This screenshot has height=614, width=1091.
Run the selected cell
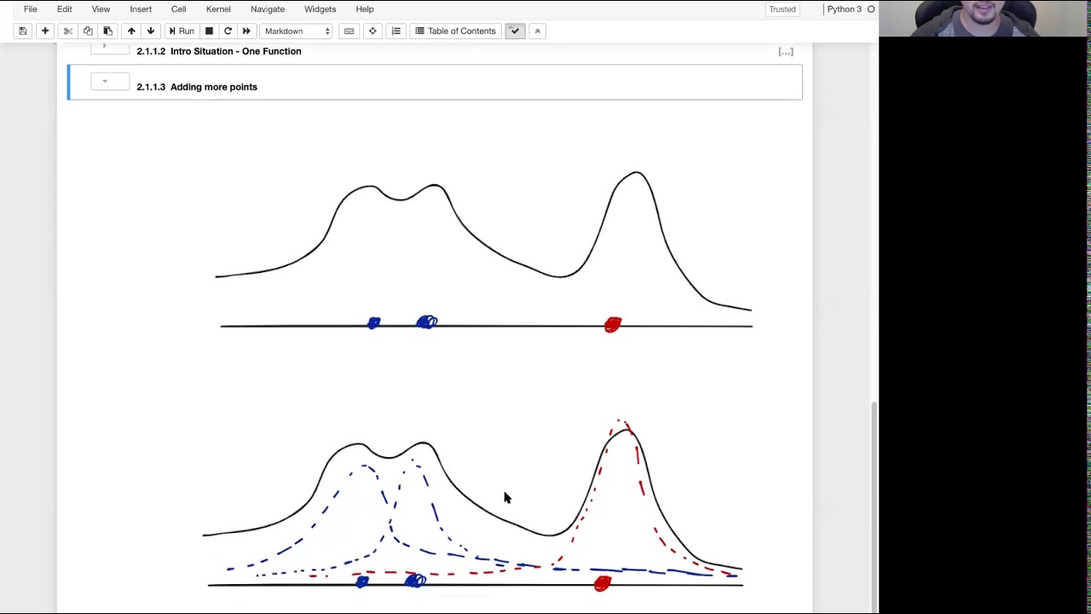coord(181,31)
